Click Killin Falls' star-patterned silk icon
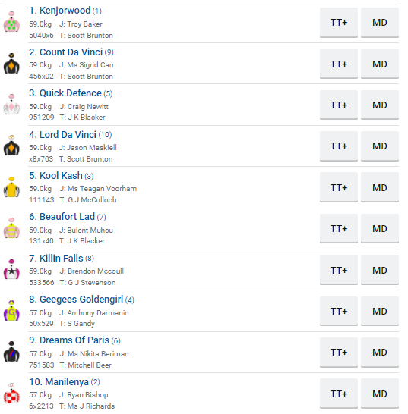 pyautogui.click(x=11, y=270)
